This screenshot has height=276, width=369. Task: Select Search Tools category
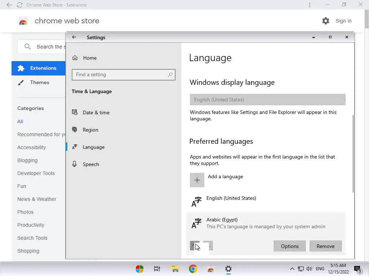click(32, 238)
